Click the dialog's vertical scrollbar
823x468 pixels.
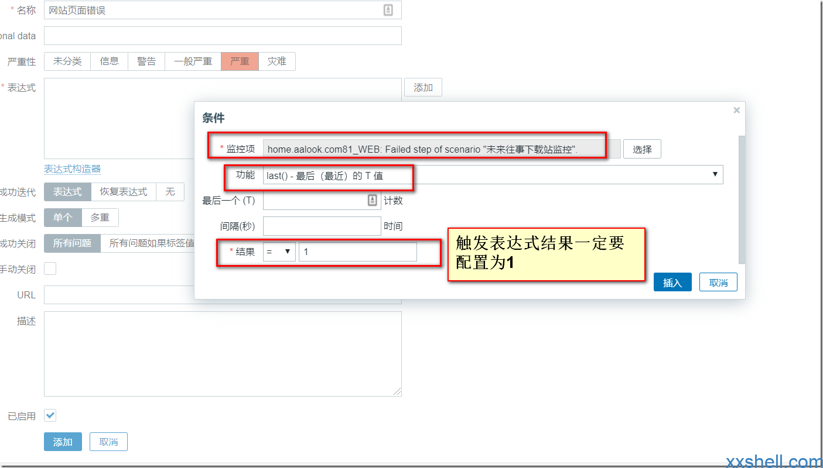pos(742,199)
